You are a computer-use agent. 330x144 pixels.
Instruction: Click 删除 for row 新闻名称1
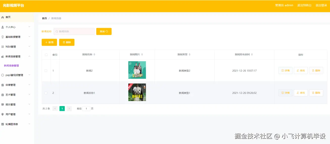pyautogui.click(x=316, y=93)
